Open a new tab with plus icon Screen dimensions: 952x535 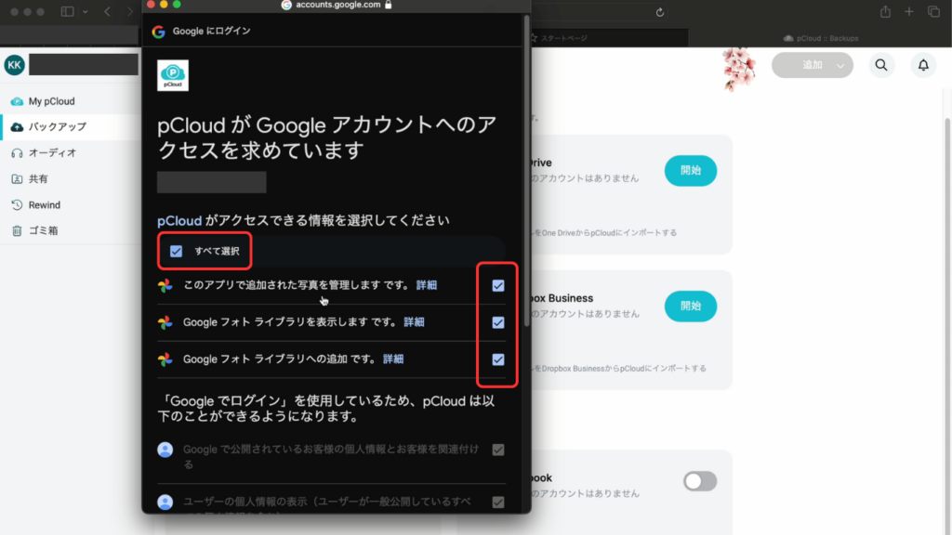tap(909, 11)
